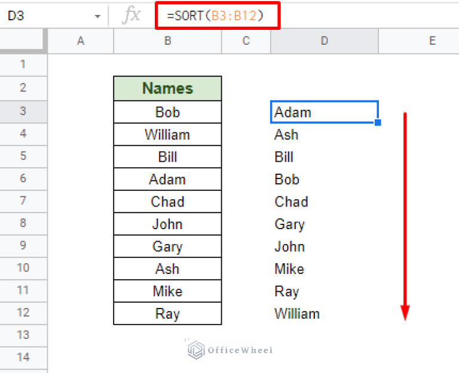This screenshot has width=459, height=373.
Task: Open the name box dropdown arrow
Action: 97,16
